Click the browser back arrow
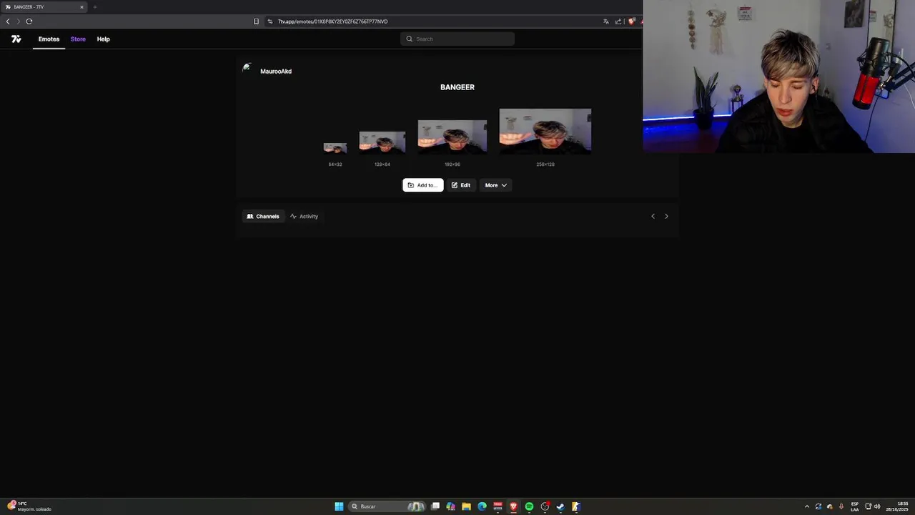The image size is (915, 515). pyautogui.click(x=8, y=21)
